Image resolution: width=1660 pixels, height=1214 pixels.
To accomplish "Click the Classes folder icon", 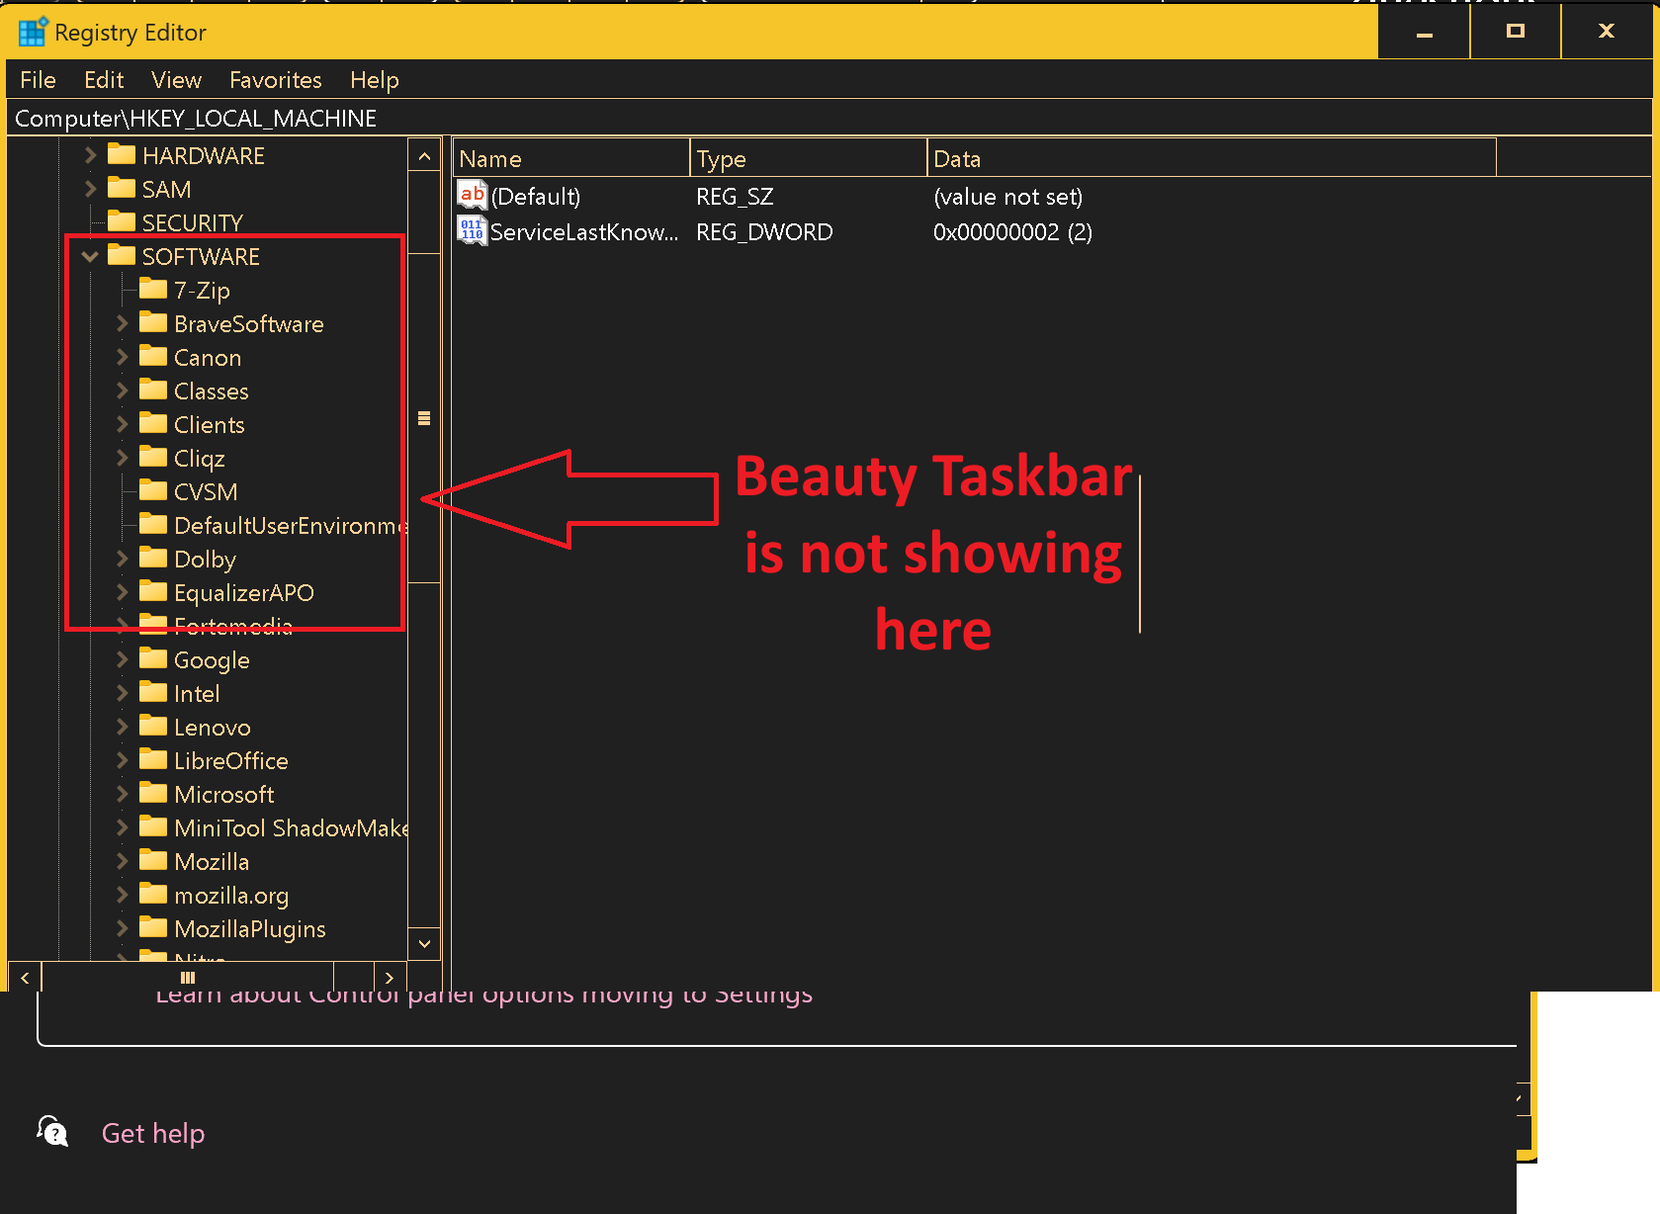I will pos(153,390).
